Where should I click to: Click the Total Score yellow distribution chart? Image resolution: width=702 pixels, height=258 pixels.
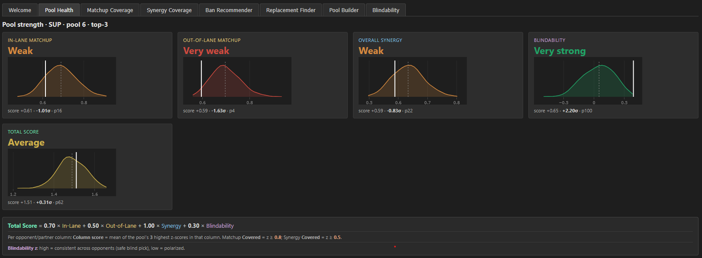pyautogui.click(x=62, y=172)
